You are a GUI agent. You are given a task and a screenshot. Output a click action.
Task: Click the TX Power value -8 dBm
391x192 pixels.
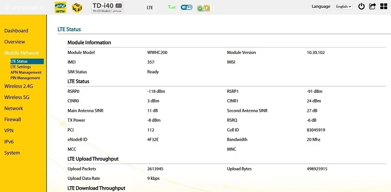click(154, 120)
